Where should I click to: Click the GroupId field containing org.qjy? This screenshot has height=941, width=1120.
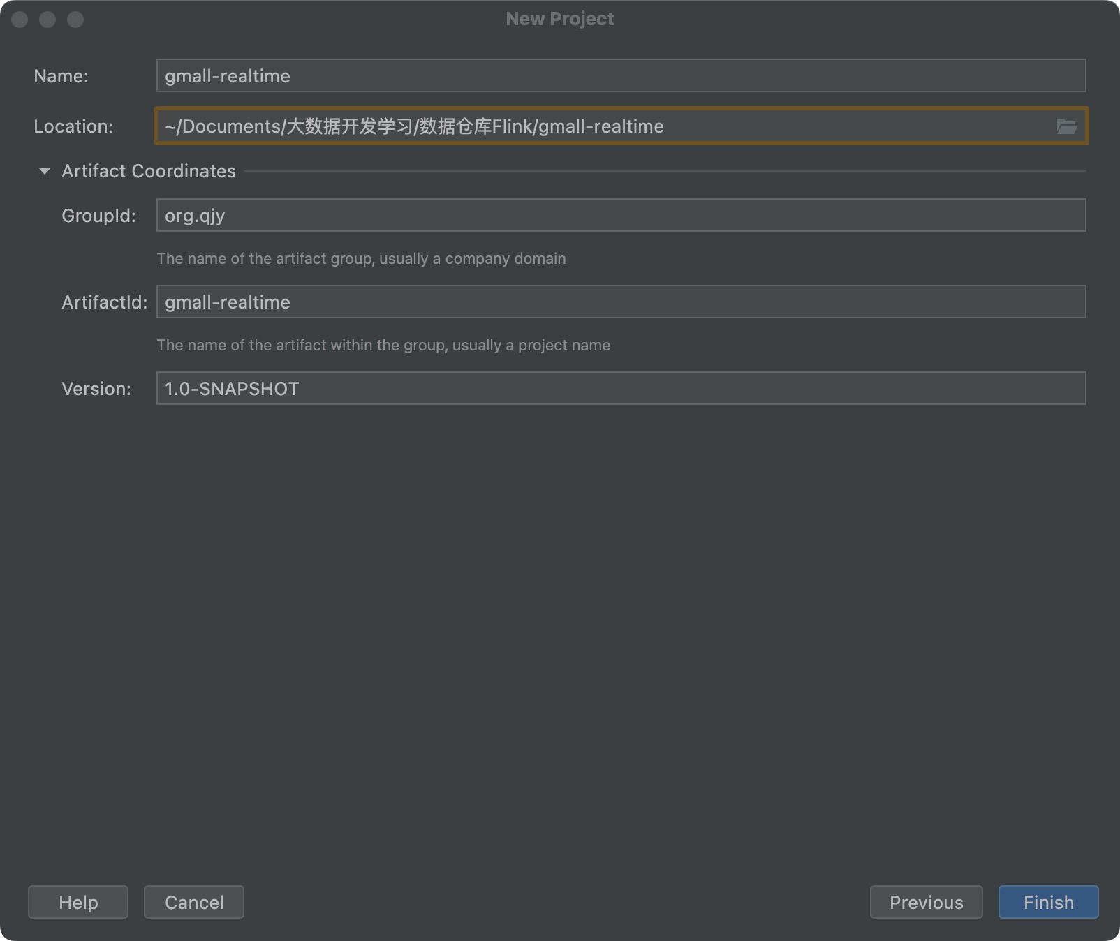point(620,216)
